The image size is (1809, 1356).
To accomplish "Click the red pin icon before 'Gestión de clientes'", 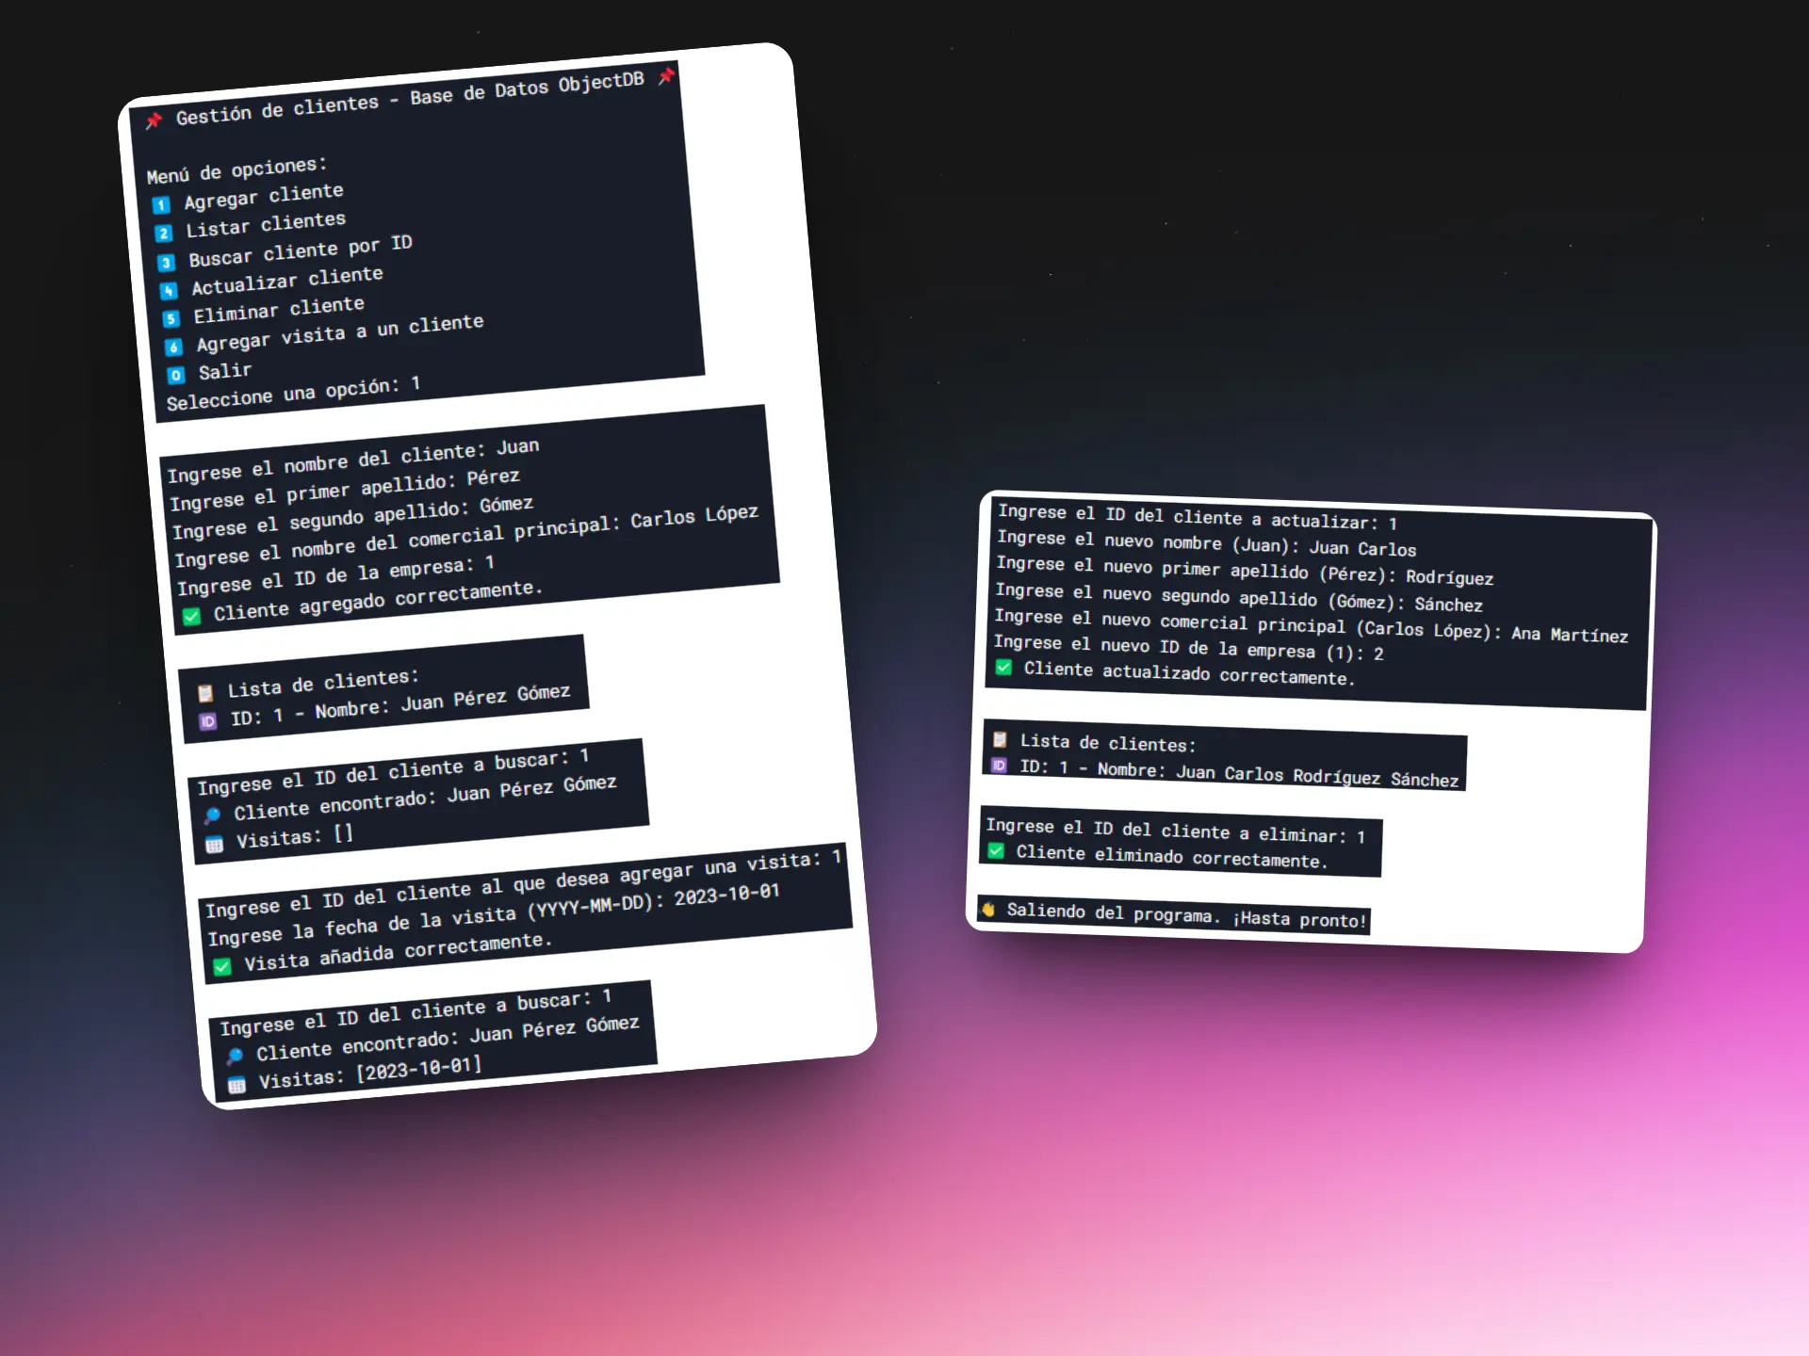I will tap(154, 121).
